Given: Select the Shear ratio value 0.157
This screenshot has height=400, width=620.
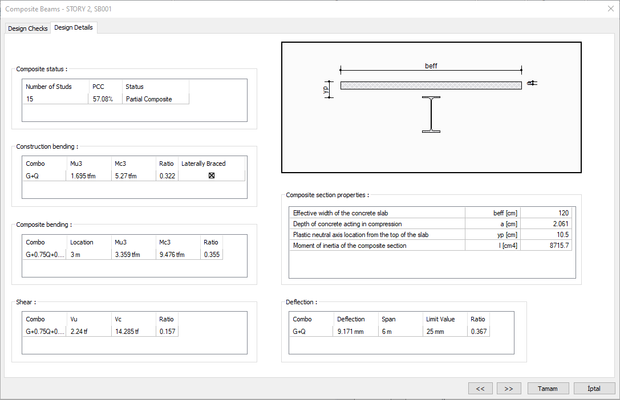Looking at the screenshot, I should [x=167, y=332].
